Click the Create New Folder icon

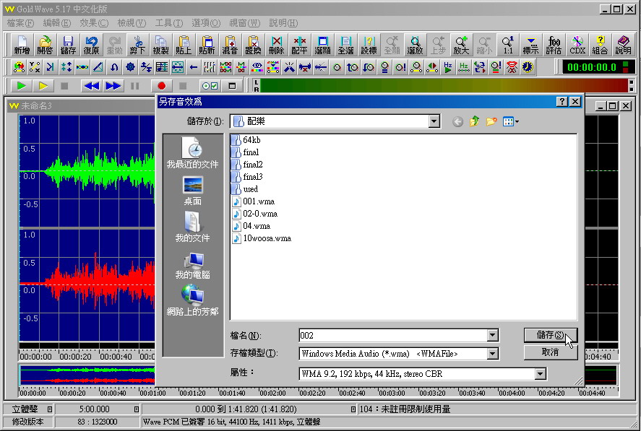click(491, 122)
